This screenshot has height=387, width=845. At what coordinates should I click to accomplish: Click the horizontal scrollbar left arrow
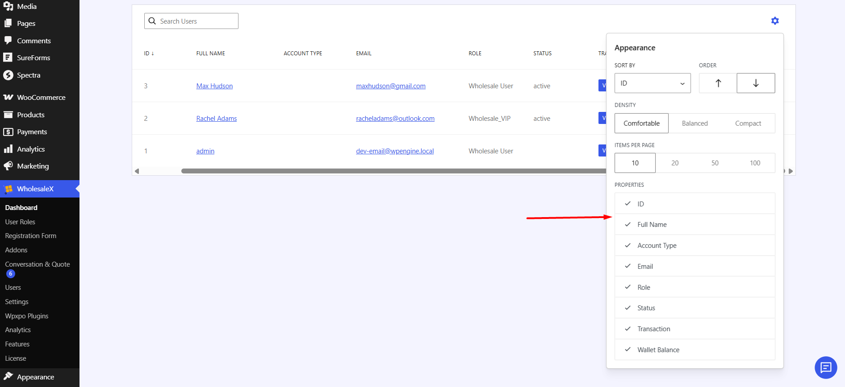point(137,171)
